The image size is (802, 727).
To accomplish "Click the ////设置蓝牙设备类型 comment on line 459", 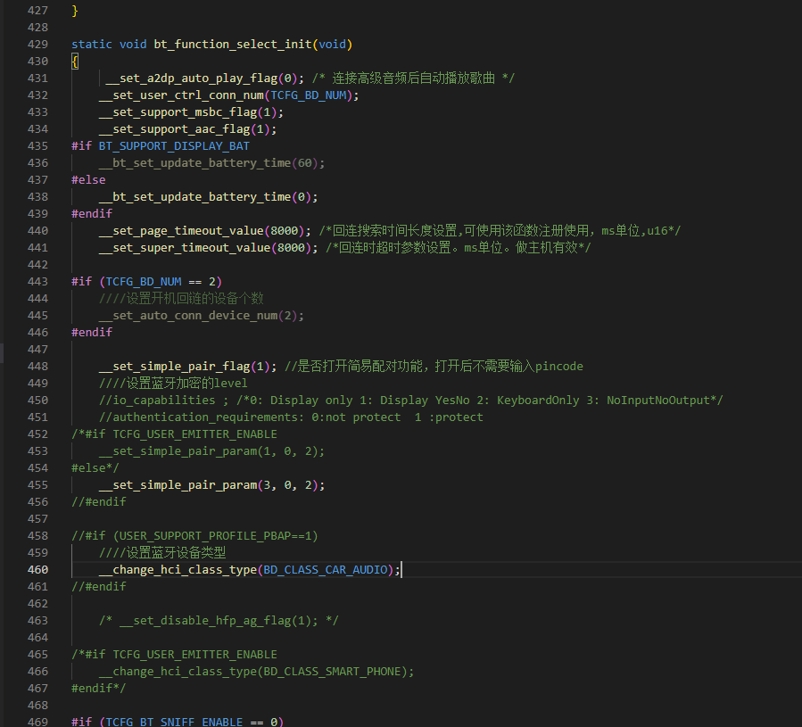I will coord(162,552).
